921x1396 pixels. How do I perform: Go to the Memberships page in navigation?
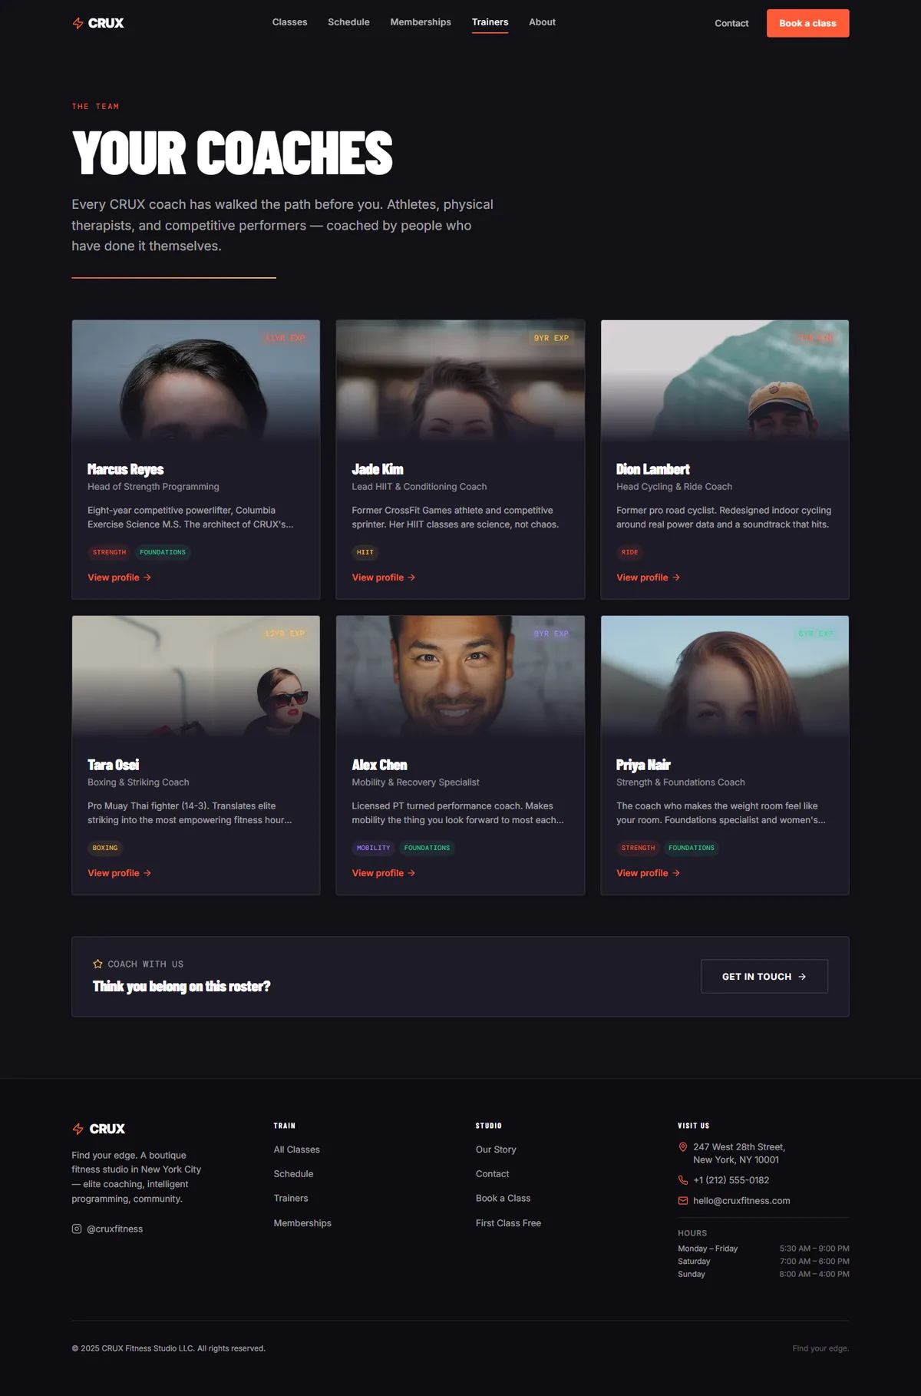[x=421, y=22]
